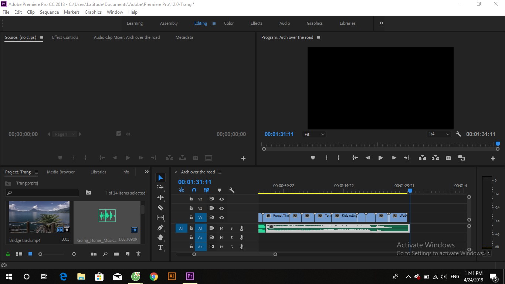Open timeline display settings wrench
Screen dimensions: 505x284
[x=232, y=190]
